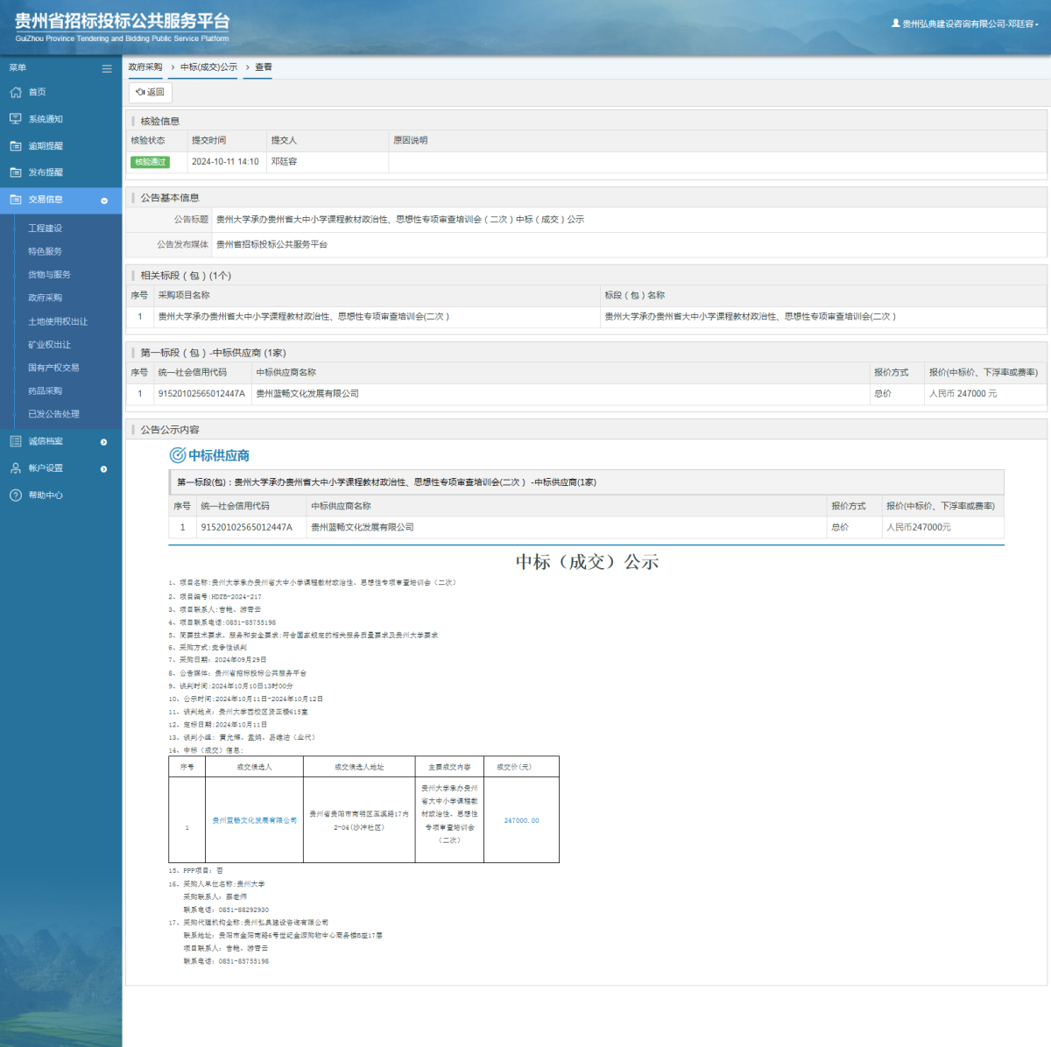This screenshot has width=1051, height=1047.
Task: Click the 查看 breadcrumb tab
Action: click(264, 67)
